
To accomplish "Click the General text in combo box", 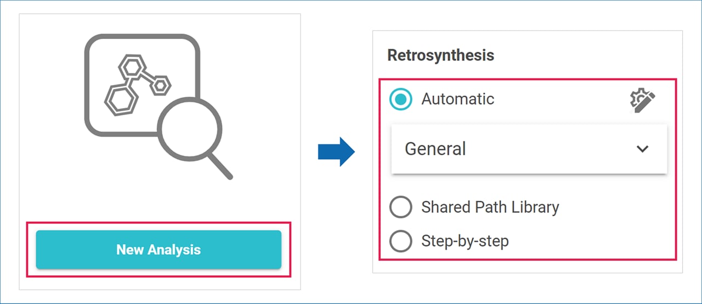I will click(x=435, y=149).
